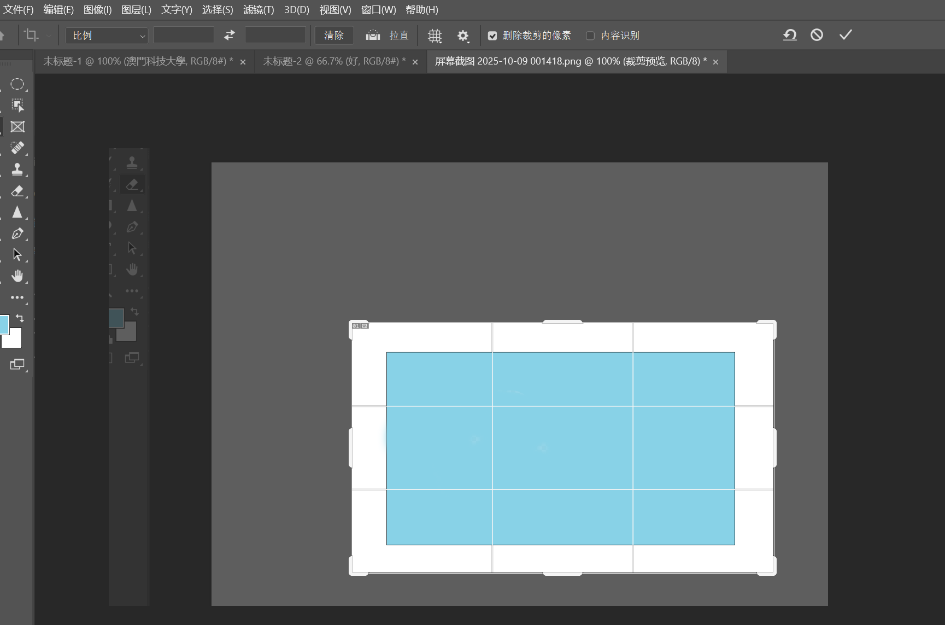Viewport: 945px width, 625px height.
Task: Open the Edit Toolbar three-dots button
Action: [17, 297]
